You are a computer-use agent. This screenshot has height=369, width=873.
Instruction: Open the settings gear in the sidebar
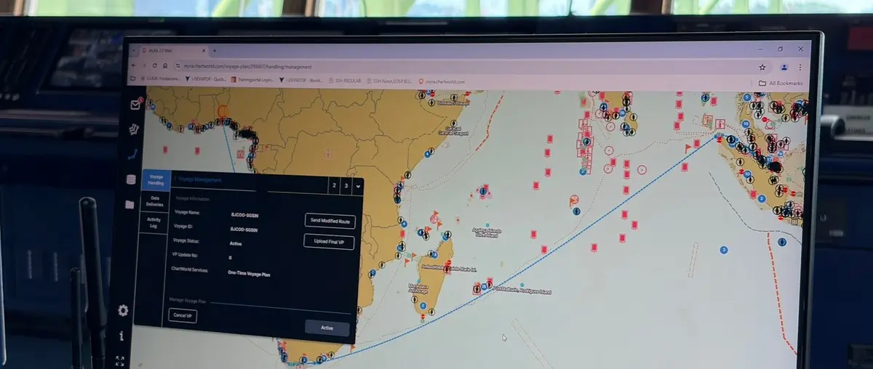pos(123,310)
